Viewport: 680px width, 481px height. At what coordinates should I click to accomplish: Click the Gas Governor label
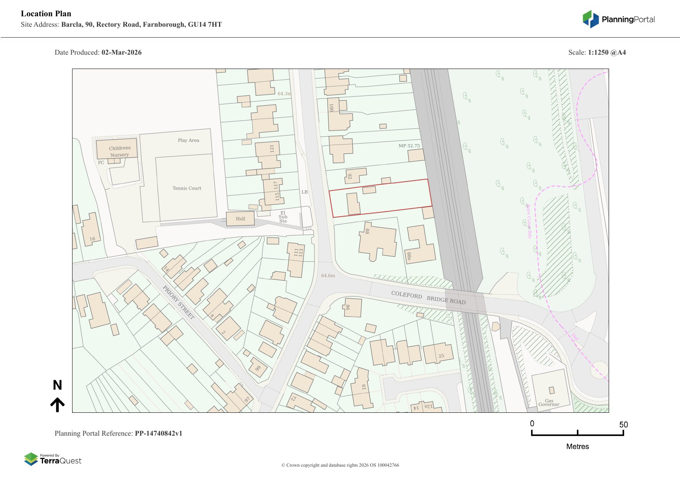click(549, 403)
